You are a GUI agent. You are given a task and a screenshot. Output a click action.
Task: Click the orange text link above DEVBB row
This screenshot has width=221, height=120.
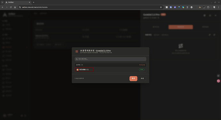click(142, 65)
